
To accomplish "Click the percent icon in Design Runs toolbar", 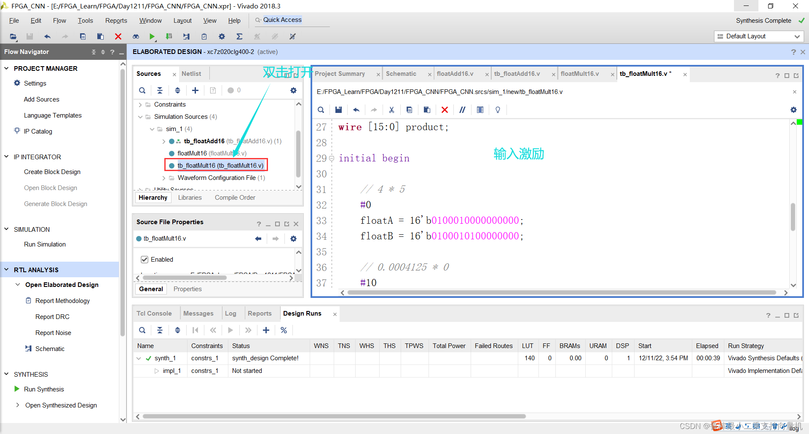I will 284,330.
